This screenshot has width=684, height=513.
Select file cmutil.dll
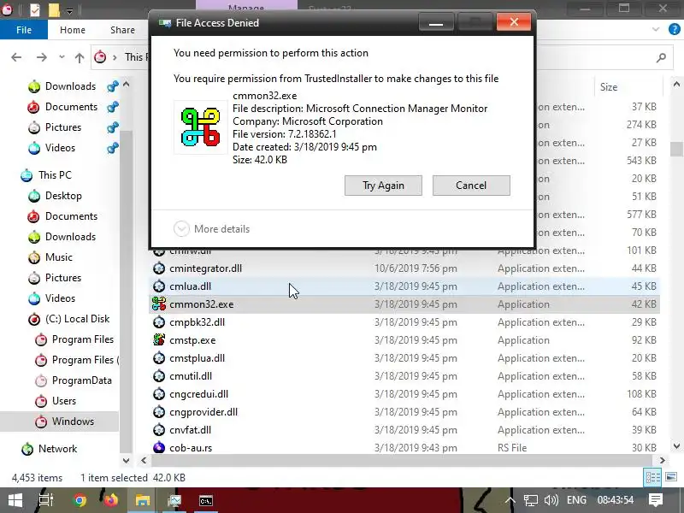click(191, 376)
